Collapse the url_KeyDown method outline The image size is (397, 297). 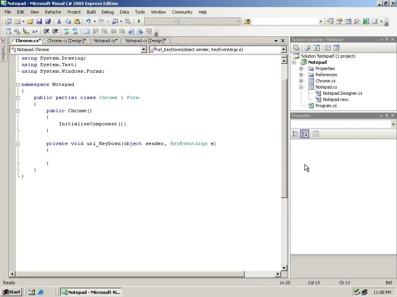tap(18, 144)
